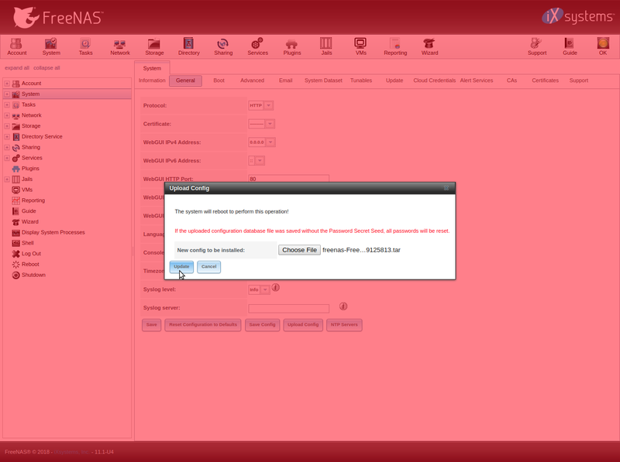
Task: Switch to Cloud Credentials tab
Action: click(434, 80)
